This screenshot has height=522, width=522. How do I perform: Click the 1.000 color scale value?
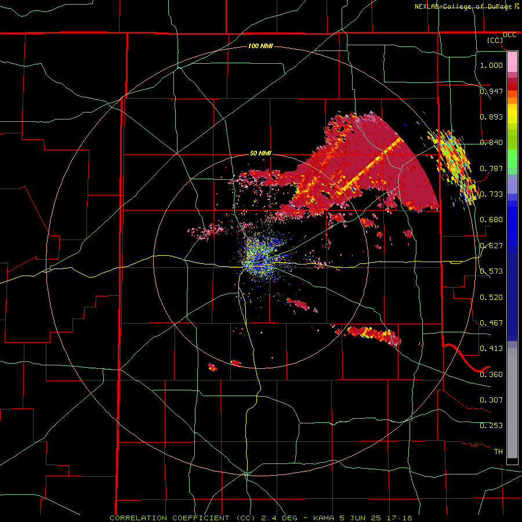(491, 65)
